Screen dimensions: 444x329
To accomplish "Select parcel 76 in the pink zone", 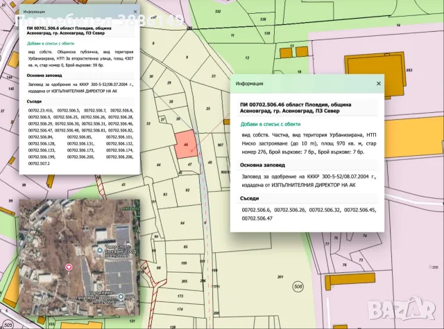I will [x=344, y=265].
